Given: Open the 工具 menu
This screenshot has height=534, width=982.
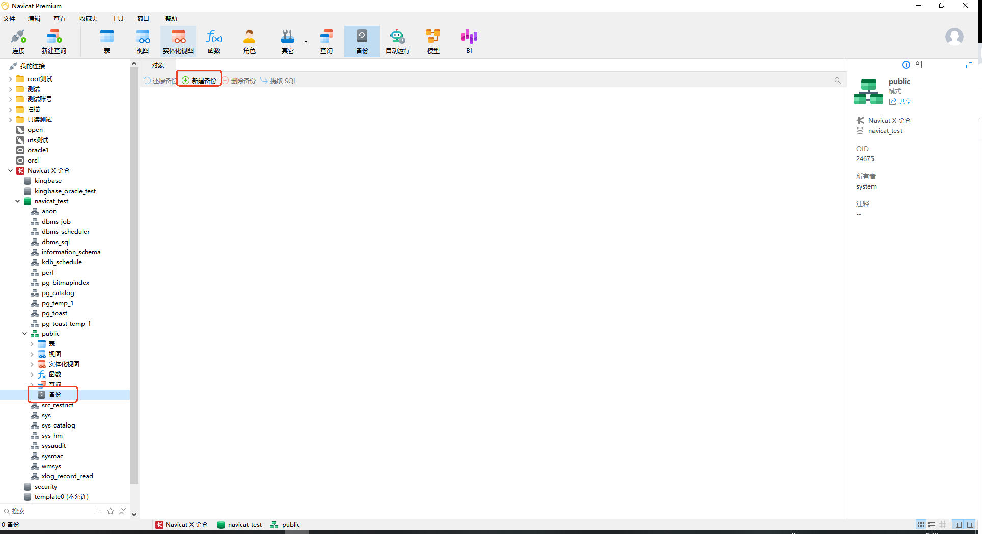Looking at the screenshot, I should tap(118, 19).
